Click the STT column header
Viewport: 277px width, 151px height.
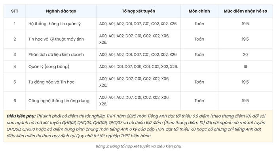(15, 11)
